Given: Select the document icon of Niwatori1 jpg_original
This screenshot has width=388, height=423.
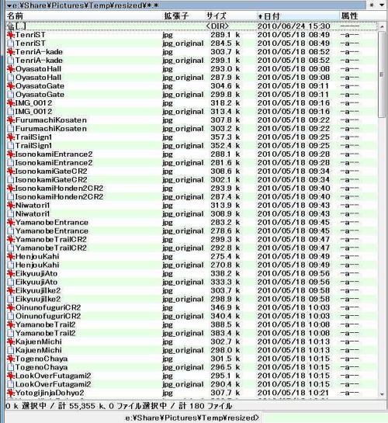Looking at the screenshot, I should tap(11, 214).
